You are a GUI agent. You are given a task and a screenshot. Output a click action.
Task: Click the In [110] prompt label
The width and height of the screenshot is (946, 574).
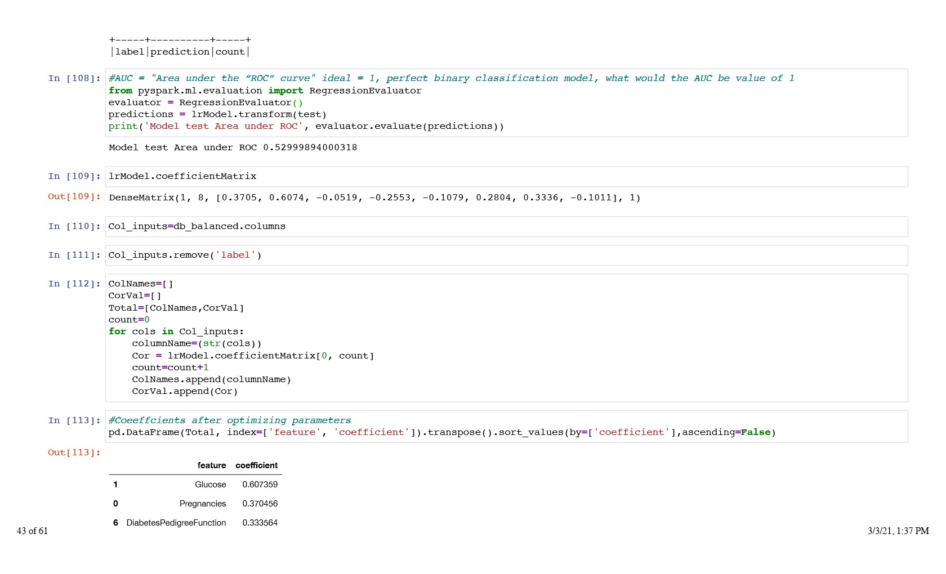click(74, 226)
